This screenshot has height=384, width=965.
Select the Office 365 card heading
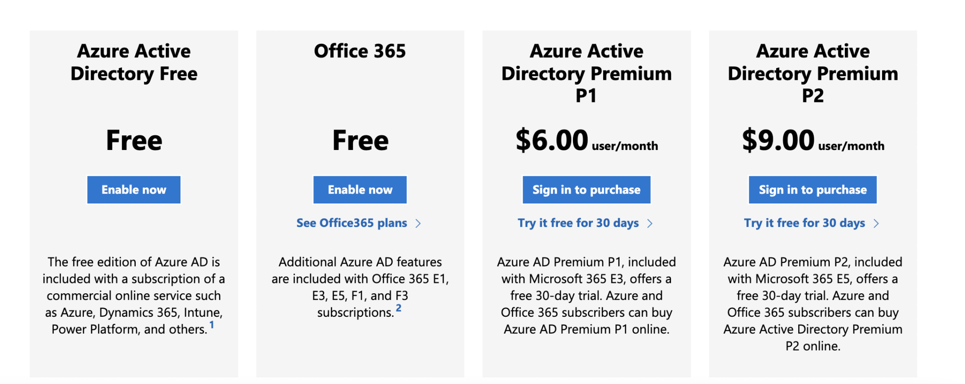click(360, 51)
